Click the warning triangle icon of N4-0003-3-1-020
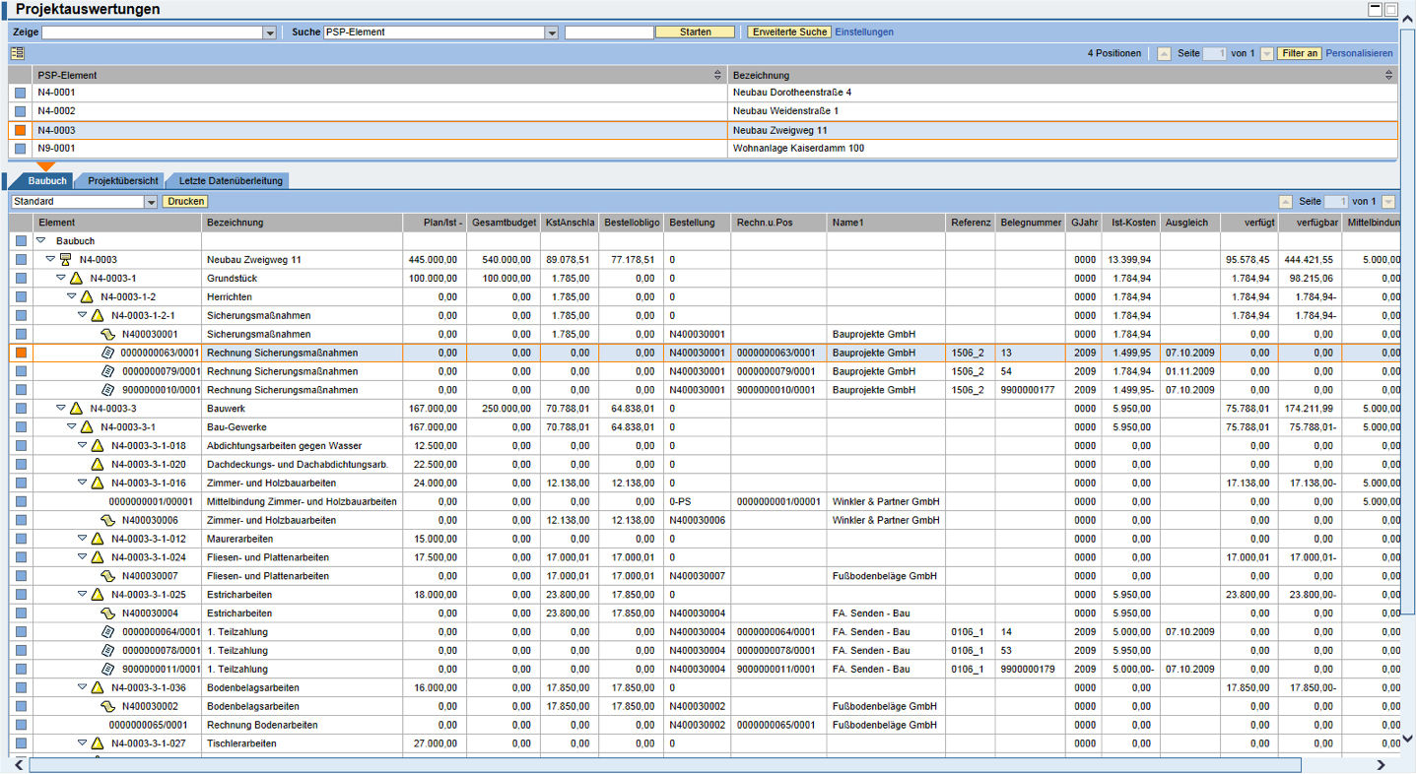 (98, 465)
